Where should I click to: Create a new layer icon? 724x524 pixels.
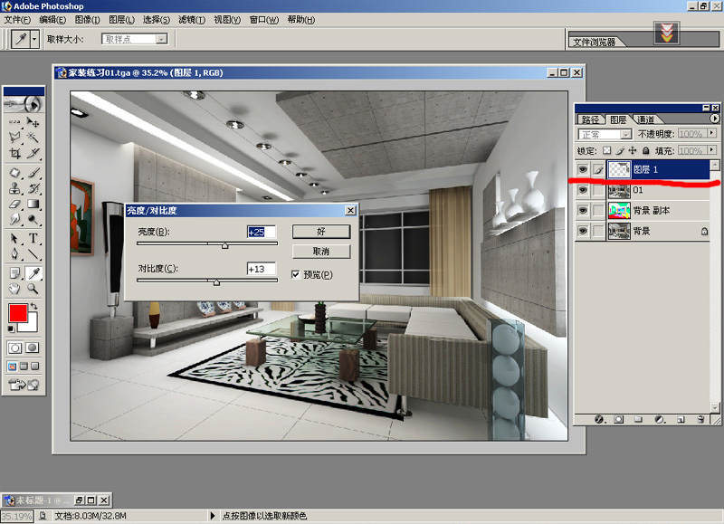(681, 419)
